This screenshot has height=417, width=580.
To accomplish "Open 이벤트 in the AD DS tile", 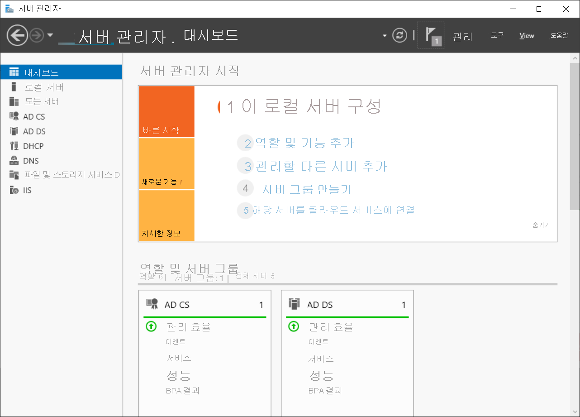I will pyautogui.click(x=319, y=342).
